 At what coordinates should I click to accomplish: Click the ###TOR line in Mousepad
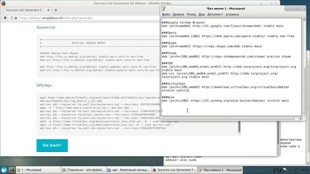(x=167, y=63)
